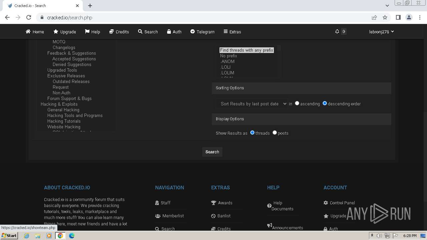Select Request forum in list
This screenshot has width=427, height=240.
click(x=61, y=87)
